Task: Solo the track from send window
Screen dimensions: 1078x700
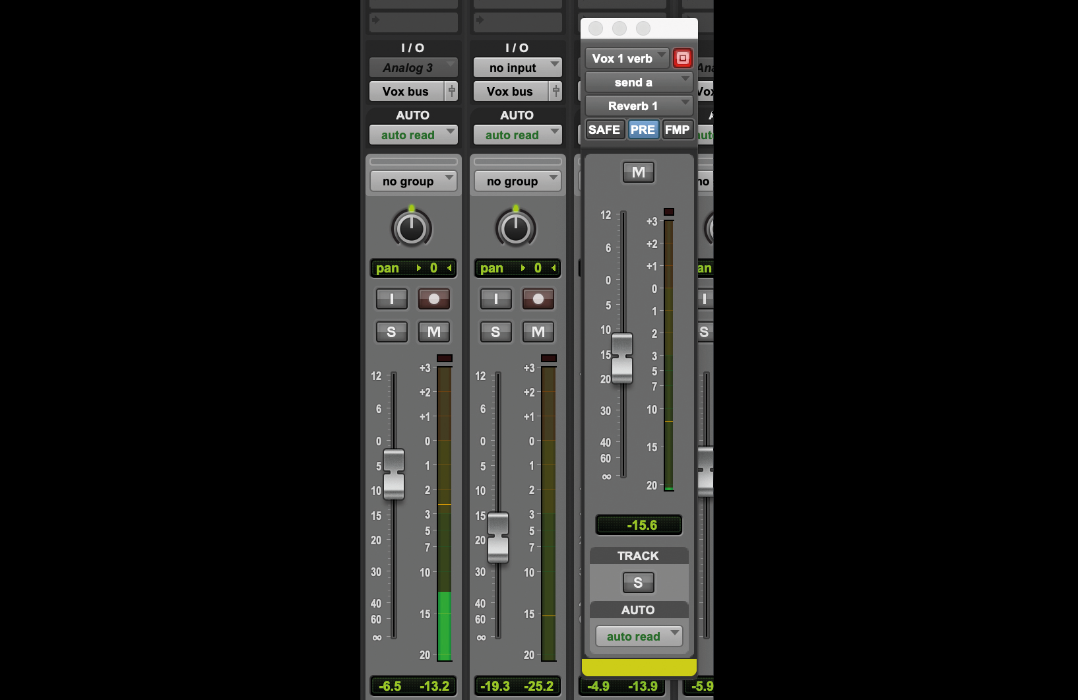Action: pos(638,583)
